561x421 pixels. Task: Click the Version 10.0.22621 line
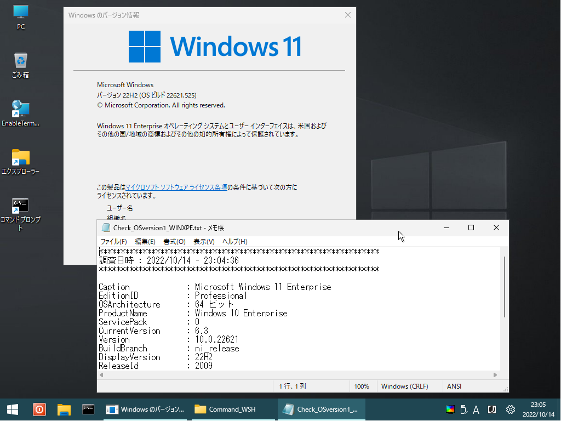[x=169, y=339]
